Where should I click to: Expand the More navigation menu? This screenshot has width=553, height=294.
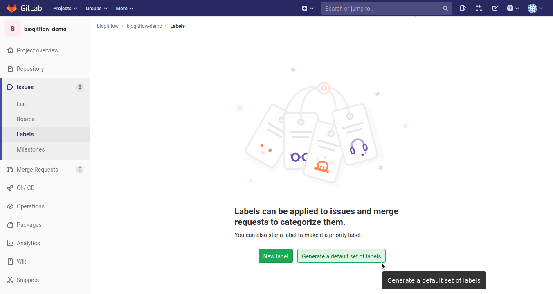tap(124, 8)
